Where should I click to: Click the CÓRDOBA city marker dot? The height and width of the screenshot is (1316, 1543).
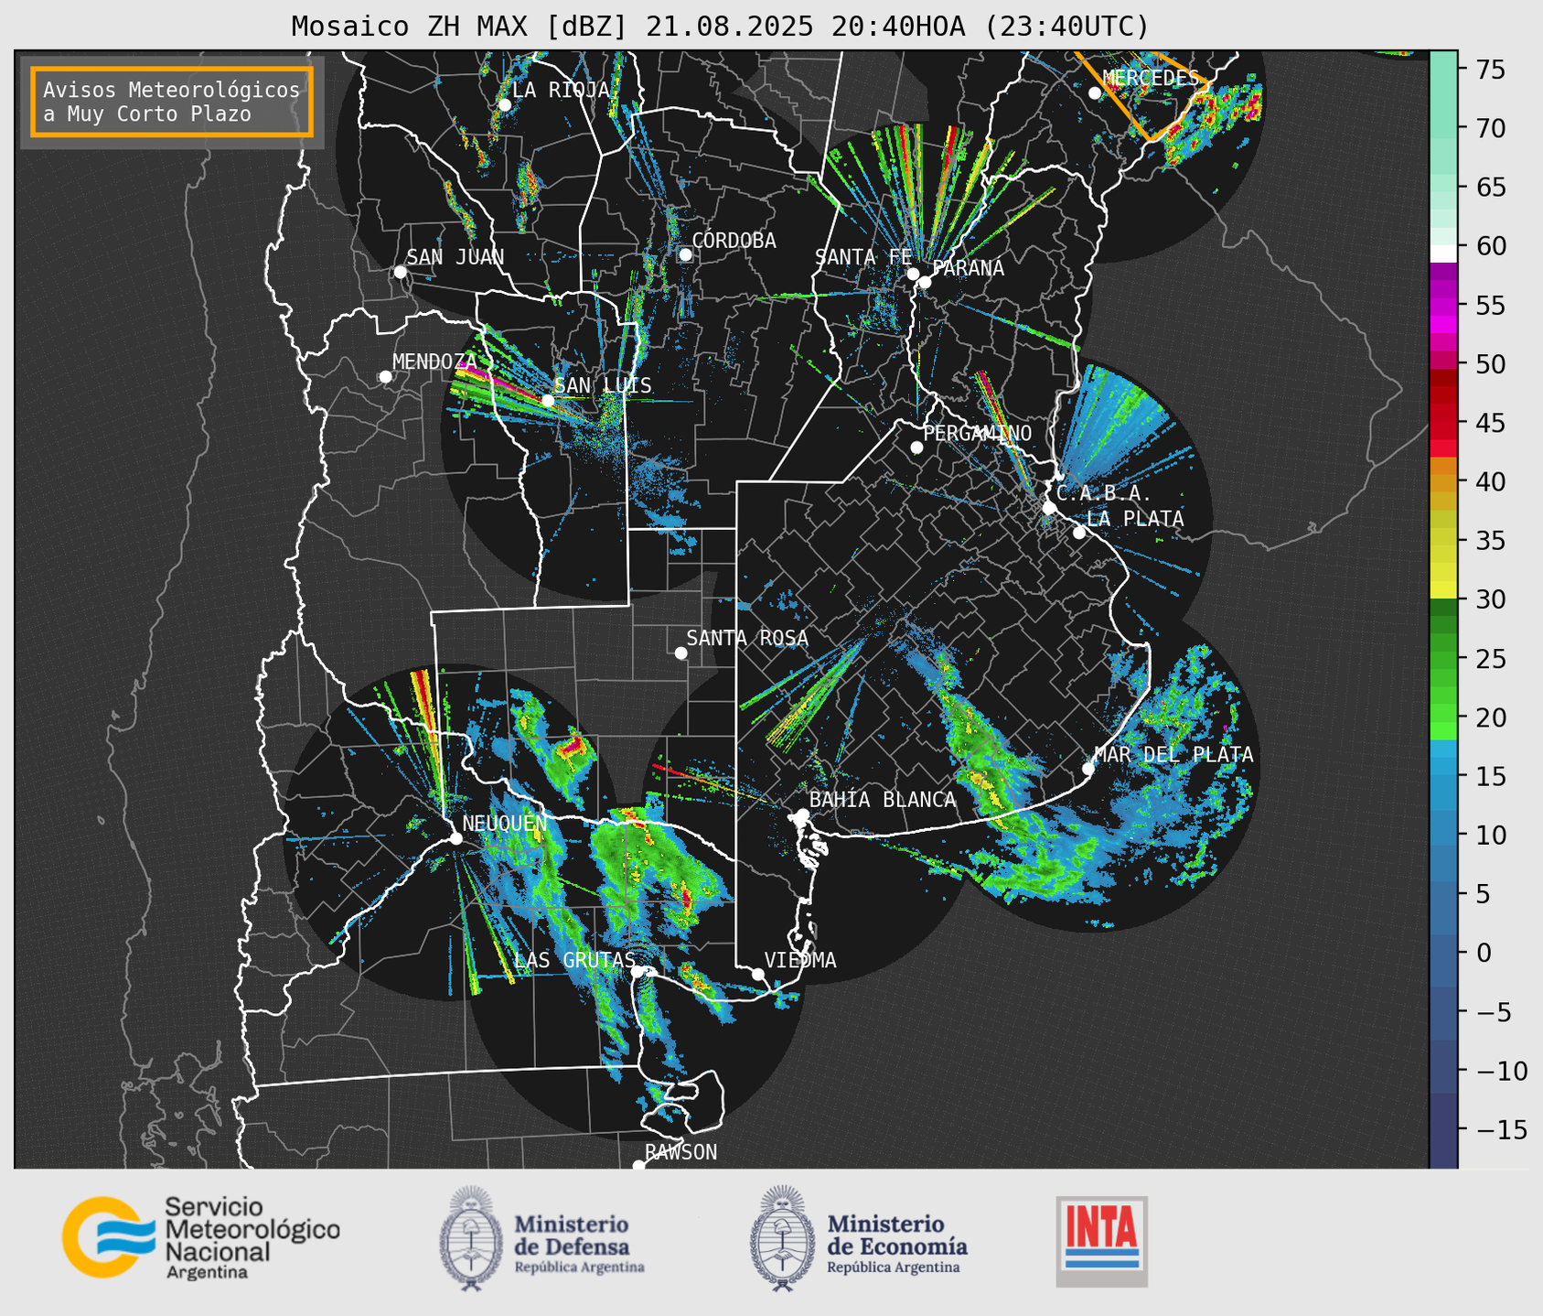pyautogui.click(x=685, y=254)
